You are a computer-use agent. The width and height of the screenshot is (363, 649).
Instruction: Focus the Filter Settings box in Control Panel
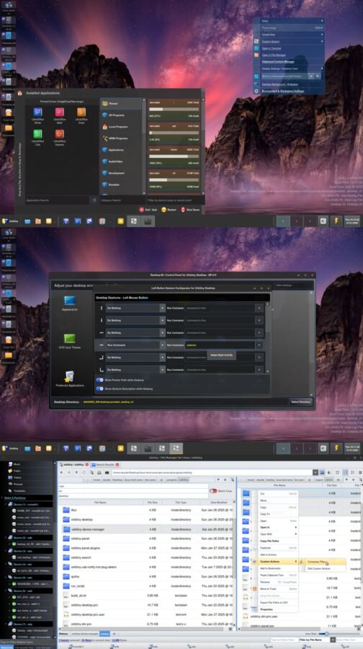[x=293, y=286]
